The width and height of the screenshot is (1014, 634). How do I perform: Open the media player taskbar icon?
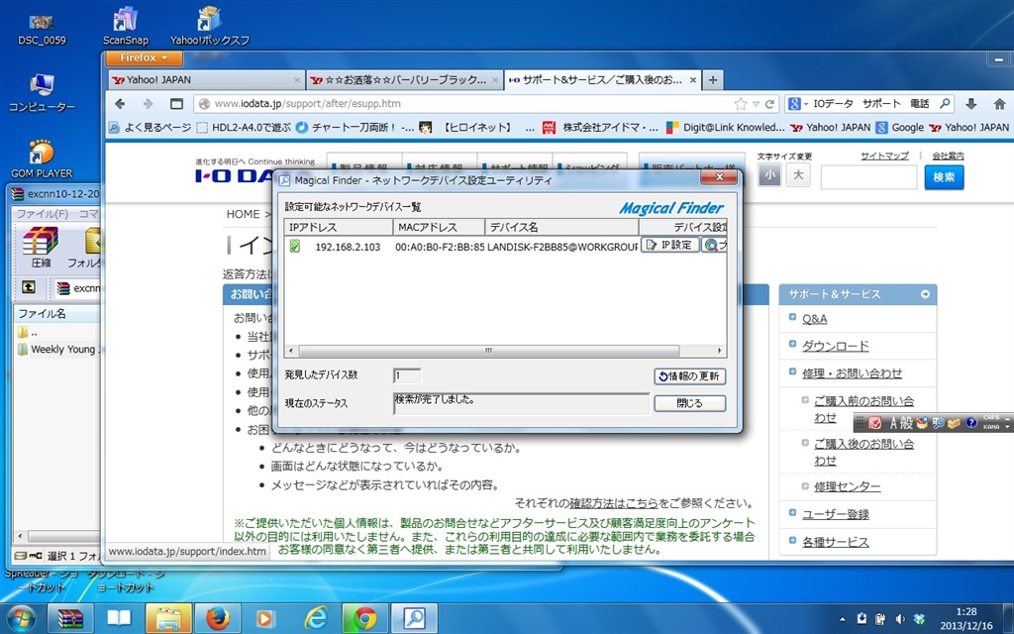pos(266,619)
